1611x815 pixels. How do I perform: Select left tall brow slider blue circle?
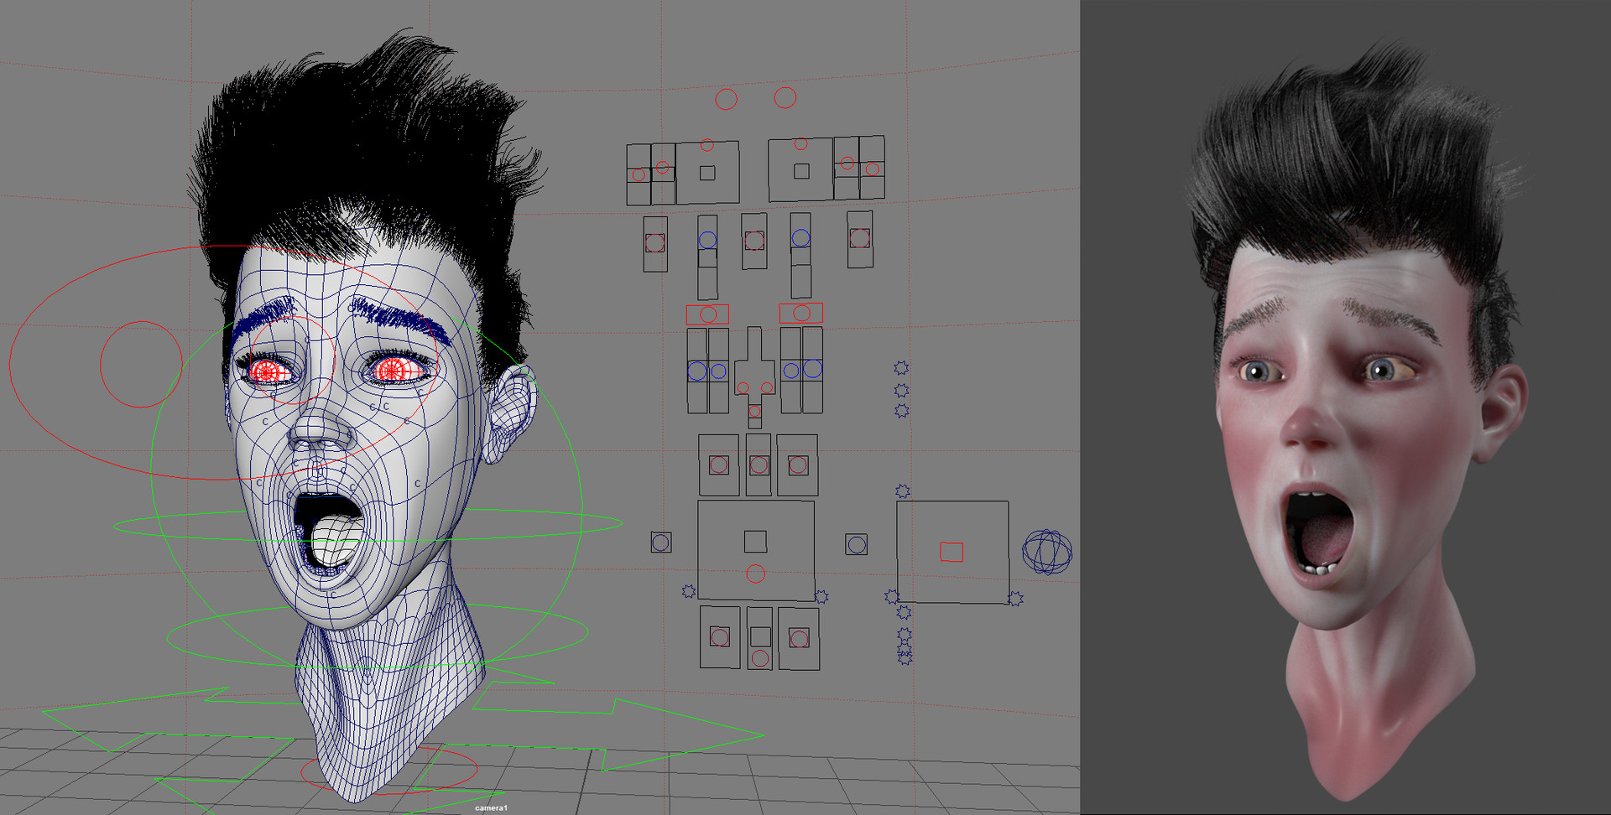click(707, 240)
